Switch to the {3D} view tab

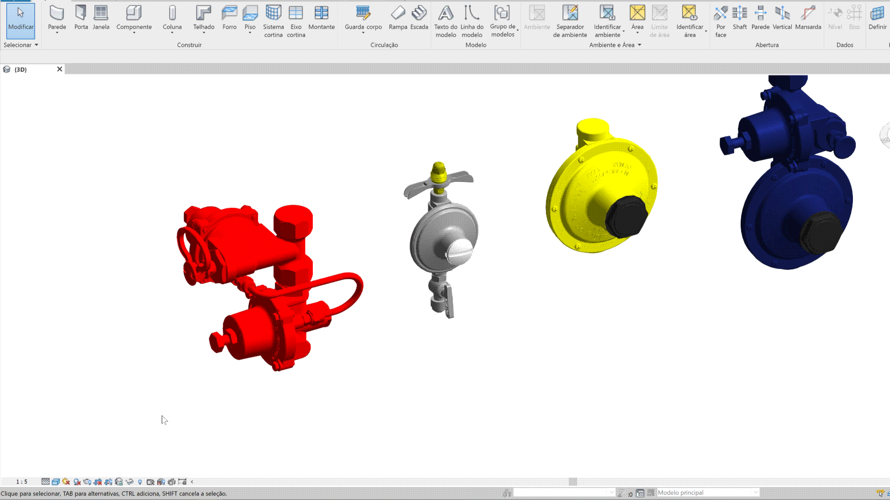(x=21, y=69)
